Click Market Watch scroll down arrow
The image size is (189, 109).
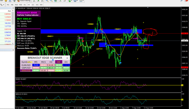(x=13, y=43)
